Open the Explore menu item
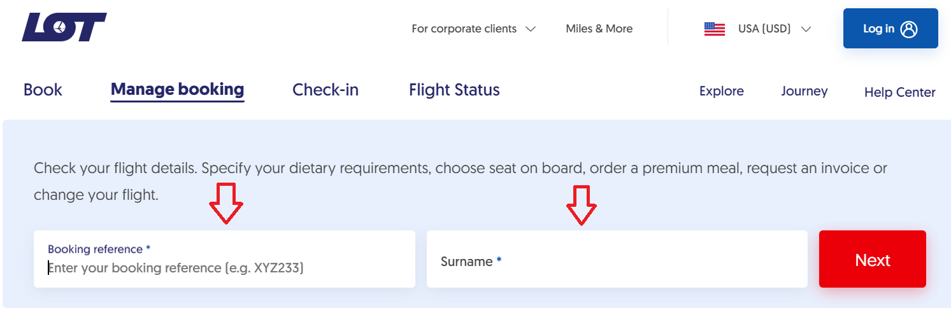 [x=721, y=91]
